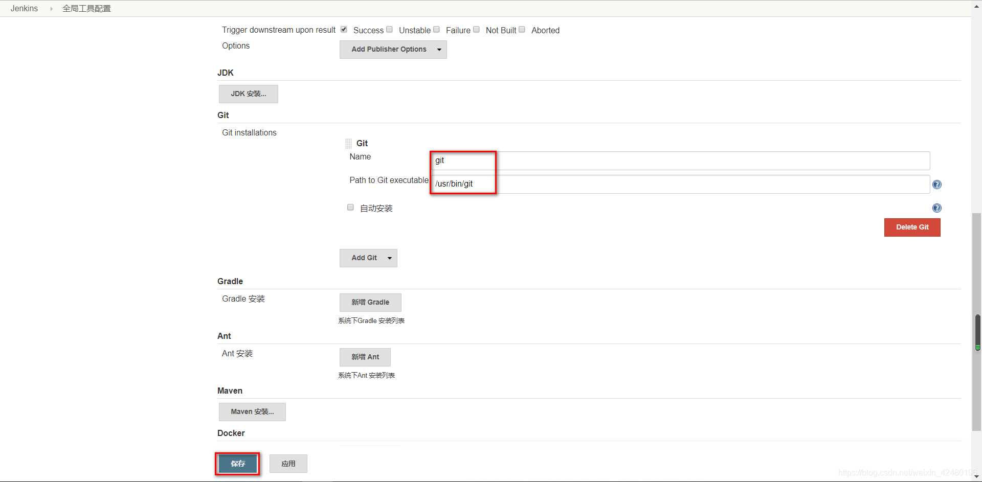
Task: Click the Maven 安装... button
Action: (x=252, y=412)
